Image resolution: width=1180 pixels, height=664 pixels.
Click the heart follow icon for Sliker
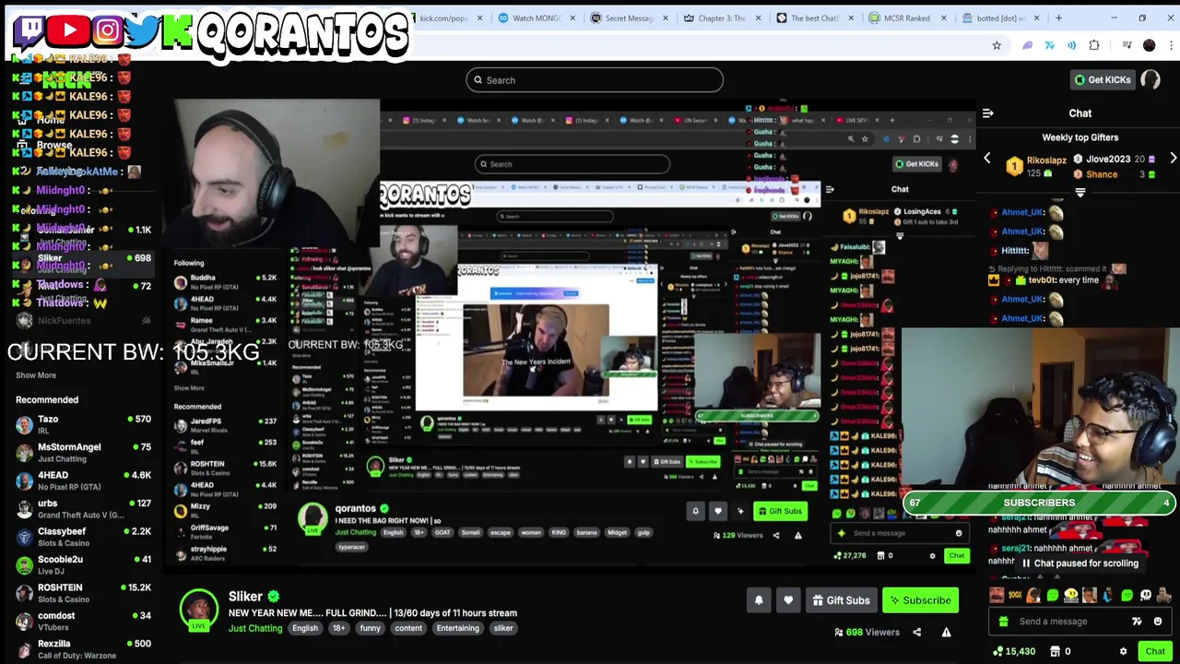(x=788, y=600)
